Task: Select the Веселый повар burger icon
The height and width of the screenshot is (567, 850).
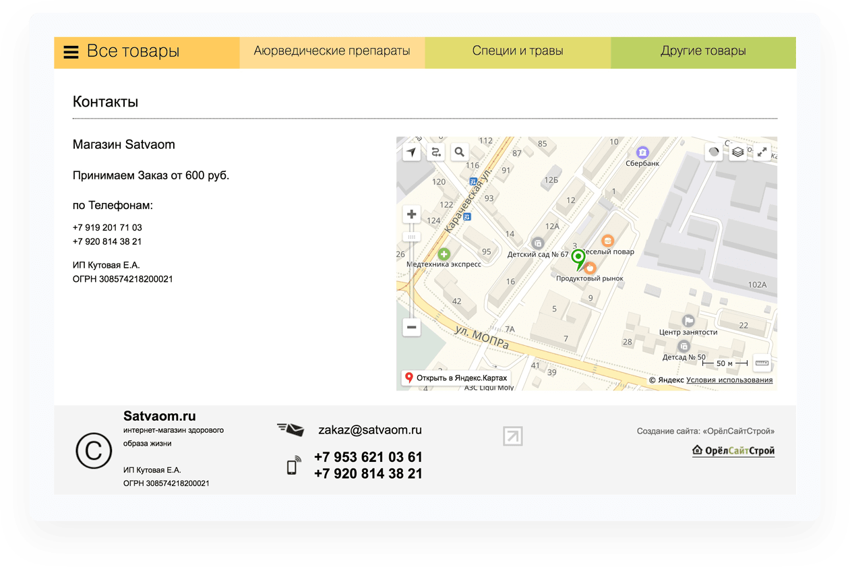Action: click(x=607, y=241)
